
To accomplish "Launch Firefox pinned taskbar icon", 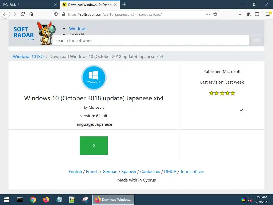I will pyautogui.click(x=46, y=200).
